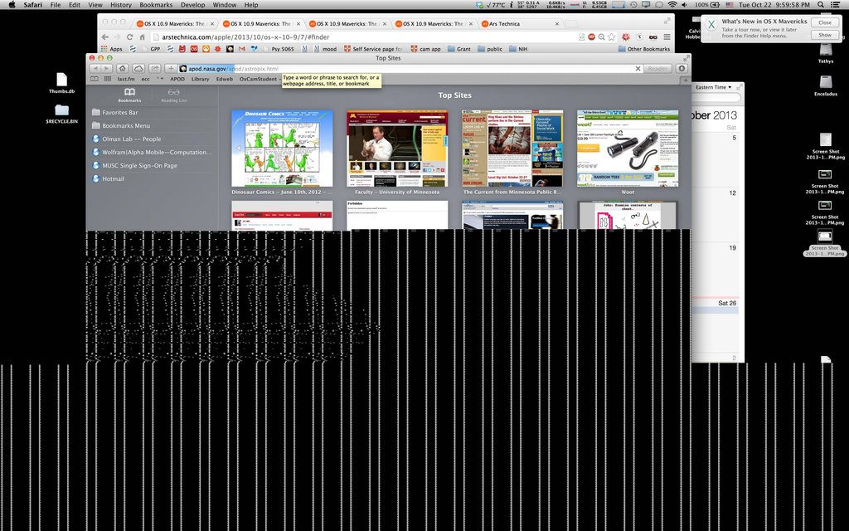Click the volume icon in menu bar
This screenshot has height=531, width=849.
685,5
